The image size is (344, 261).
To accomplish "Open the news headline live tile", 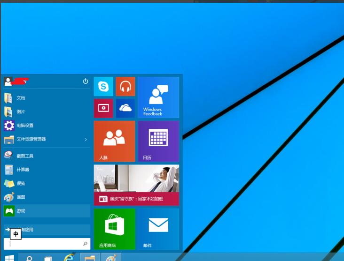I will 136,185.
